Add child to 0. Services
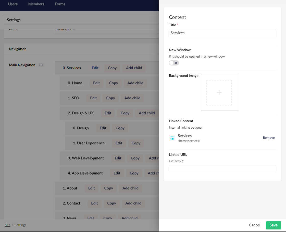The width and height of the screenshot is (286, 232). point(134,68)
